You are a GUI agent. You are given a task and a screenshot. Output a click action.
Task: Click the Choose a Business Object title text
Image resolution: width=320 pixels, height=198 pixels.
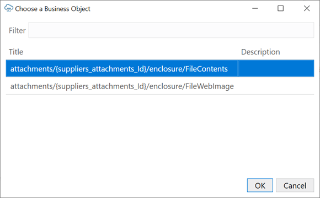[52, 9]
